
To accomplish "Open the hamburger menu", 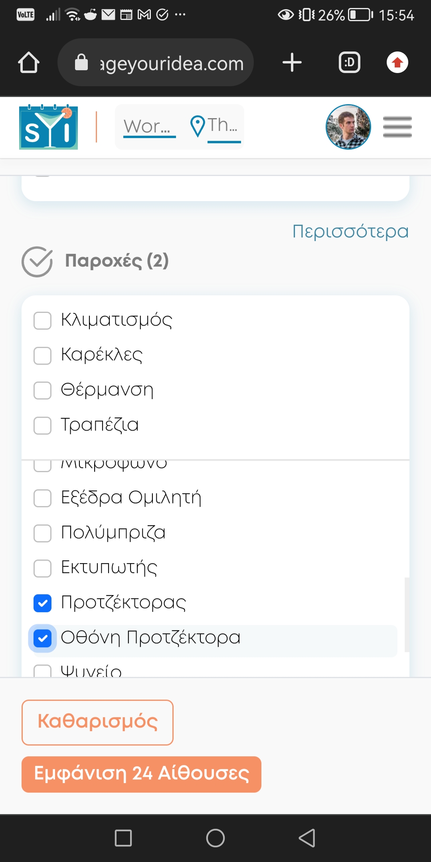I will pos(397,127).
